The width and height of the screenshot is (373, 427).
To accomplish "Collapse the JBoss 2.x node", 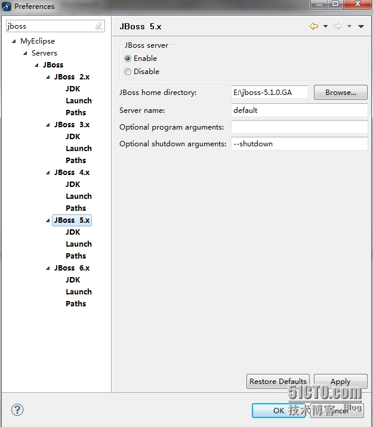I will (48, 78).
